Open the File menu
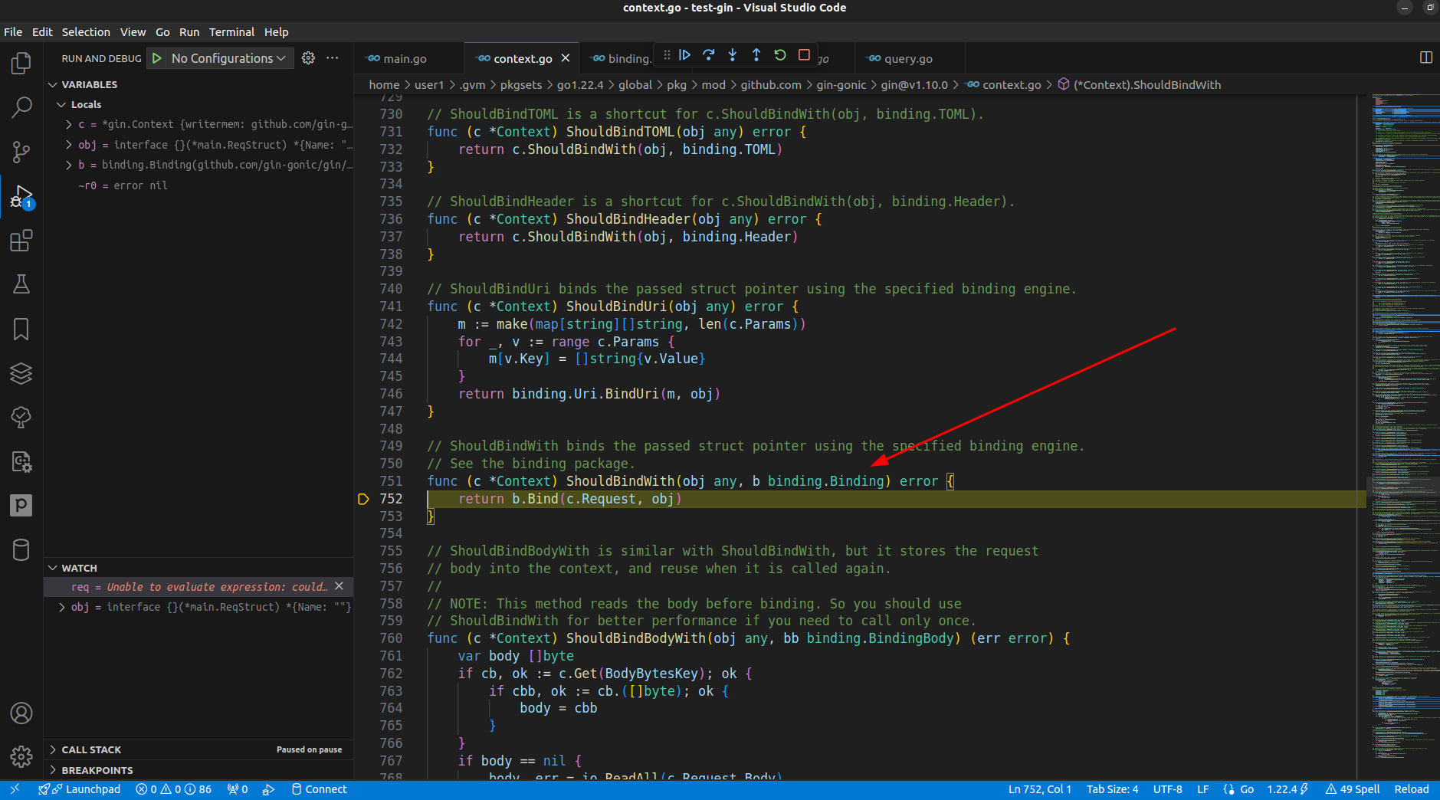Image resolution: width=1440 pixels, height=800 pixels. pyautogui.click(x=13, y=32)
